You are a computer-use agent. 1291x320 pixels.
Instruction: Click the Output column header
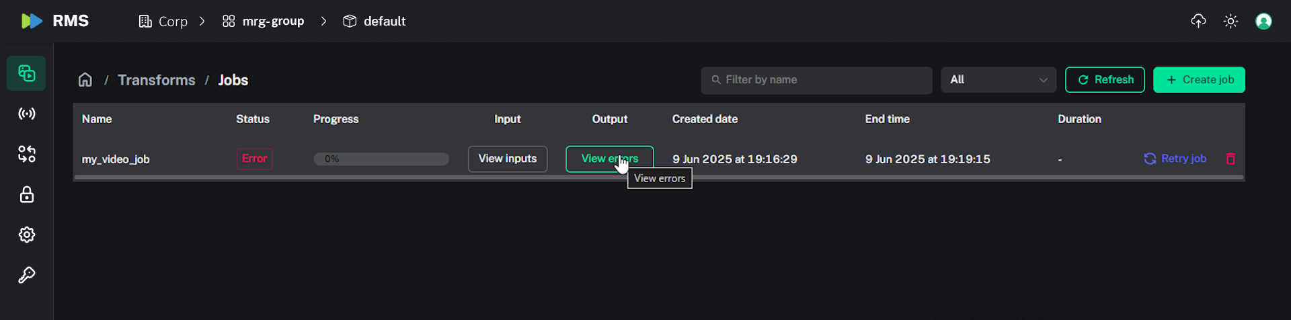coord(610,119)
